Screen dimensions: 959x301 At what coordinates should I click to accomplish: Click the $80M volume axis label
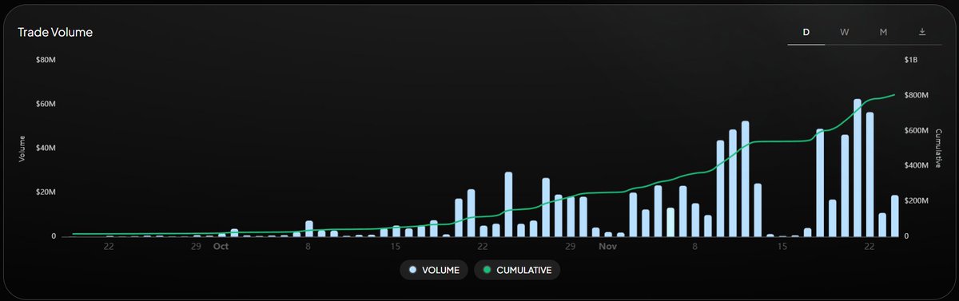coord(46,60)
